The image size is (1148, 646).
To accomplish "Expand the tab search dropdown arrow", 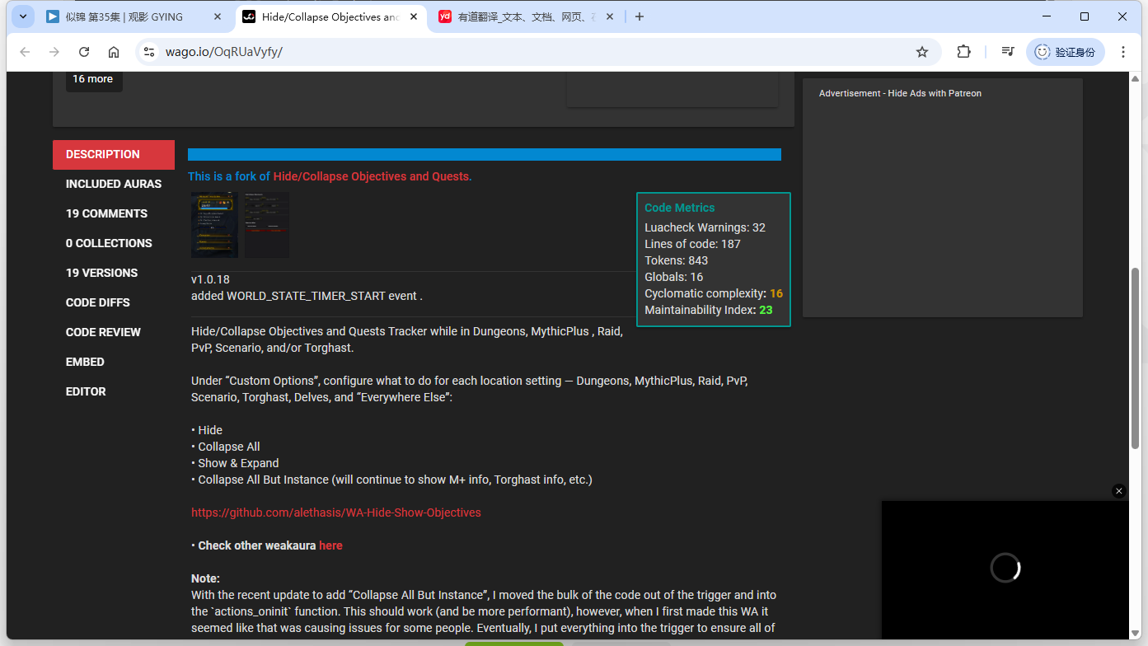I will (22, 16).
